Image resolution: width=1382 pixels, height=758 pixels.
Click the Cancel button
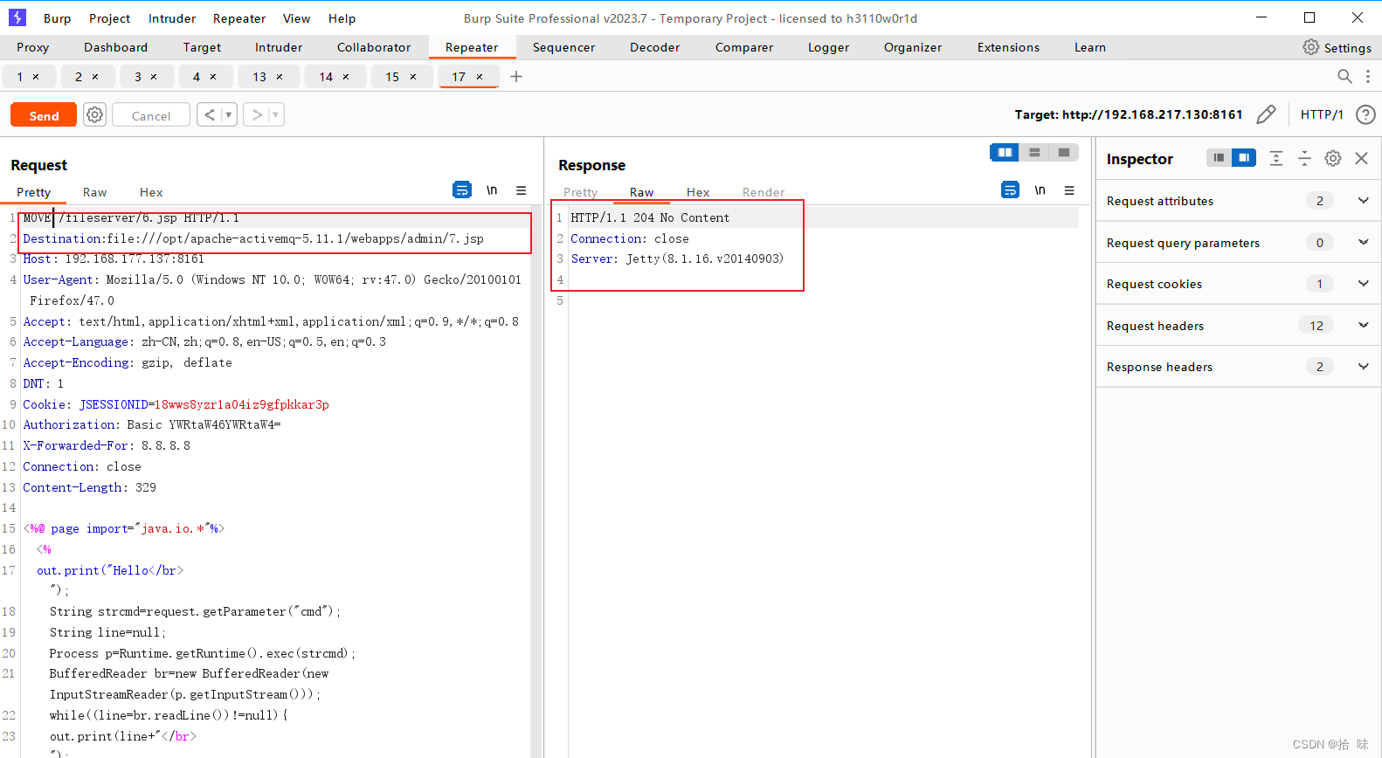[x=151, y=115]
